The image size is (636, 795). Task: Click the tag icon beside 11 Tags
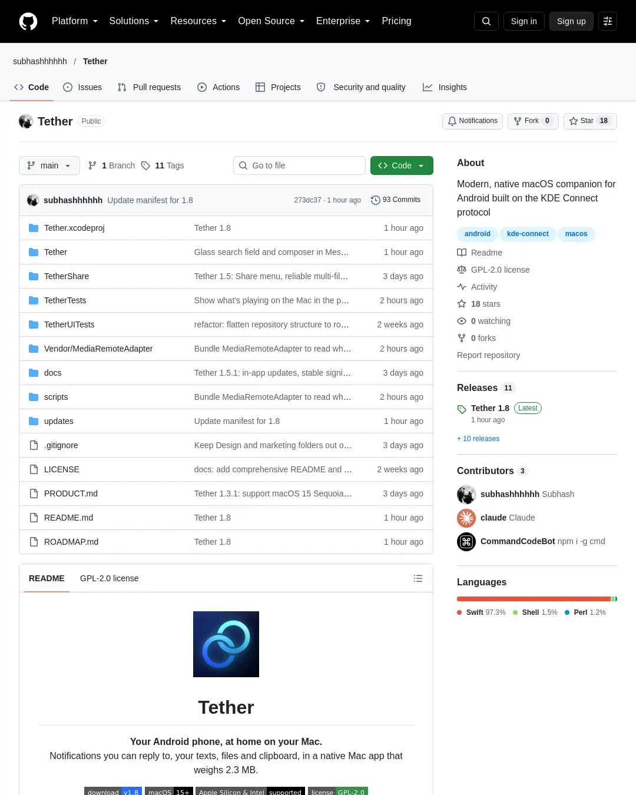[145, 165]
